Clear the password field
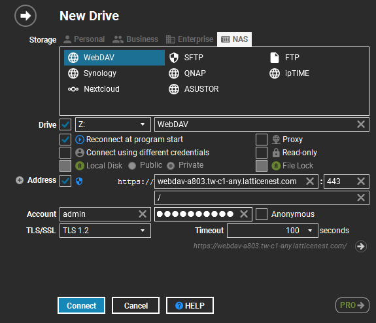Image resolution: width=376 pixels, height=323 pixels. click(x=244, y=214)
